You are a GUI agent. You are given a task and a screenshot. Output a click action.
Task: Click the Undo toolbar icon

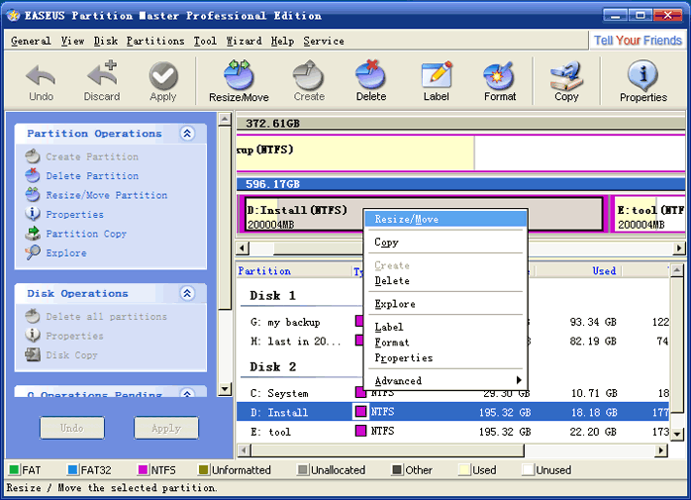coord(41,76)
